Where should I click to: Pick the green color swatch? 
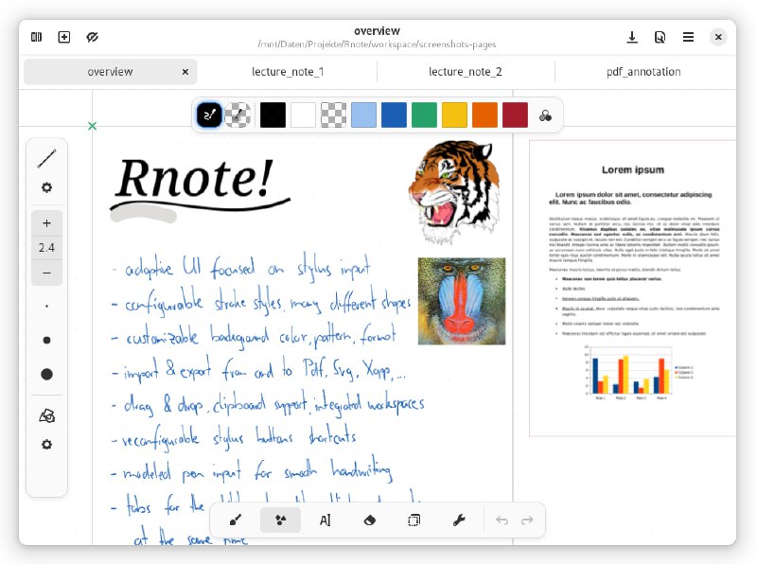[424, 115]
